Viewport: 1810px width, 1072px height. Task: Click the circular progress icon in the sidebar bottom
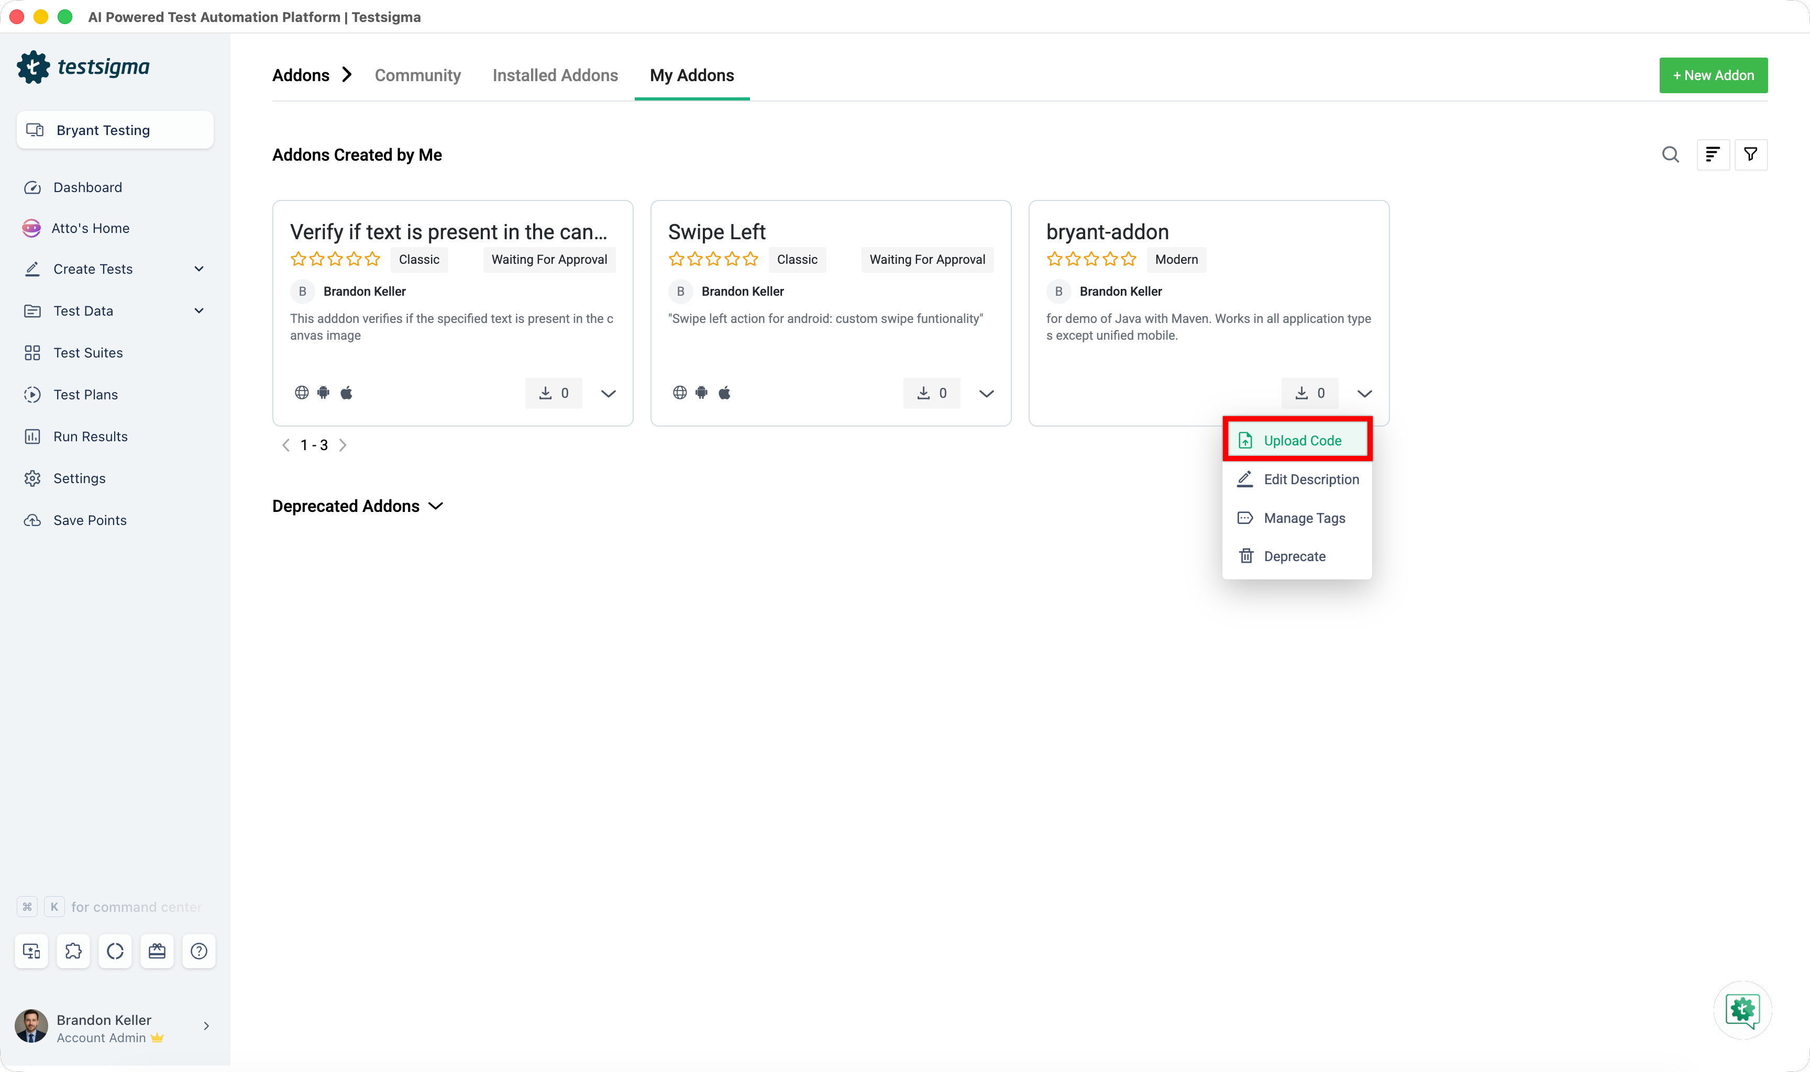click(115, 951)
